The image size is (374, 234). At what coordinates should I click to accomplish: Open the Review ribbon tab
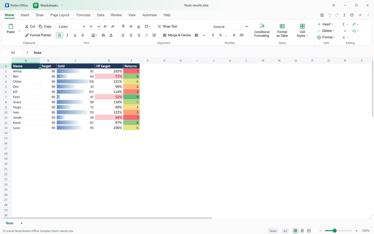pyautogui.click(x=116, y=15)
